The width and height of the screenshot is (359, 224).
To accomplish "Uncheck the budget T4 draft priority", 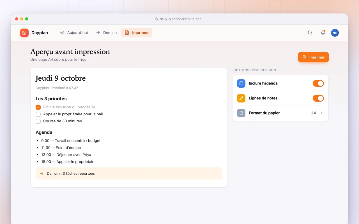I will pos(38,107).
